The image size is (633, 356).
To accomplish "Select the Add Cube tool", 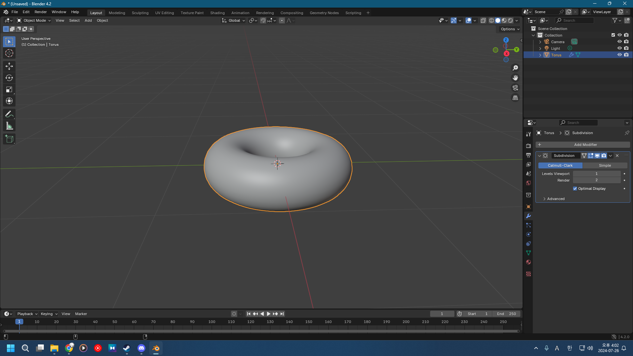I will (x=9, y=139).
